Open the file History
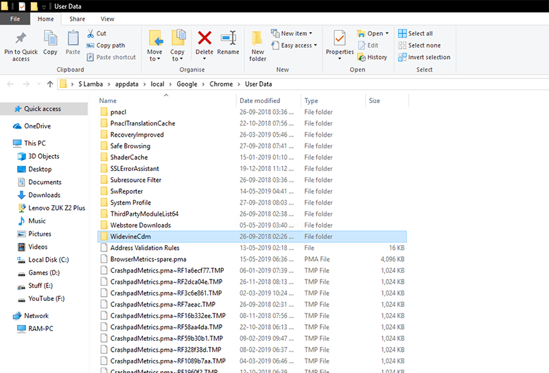Viewport: 549px width, 373px height. 372,57
